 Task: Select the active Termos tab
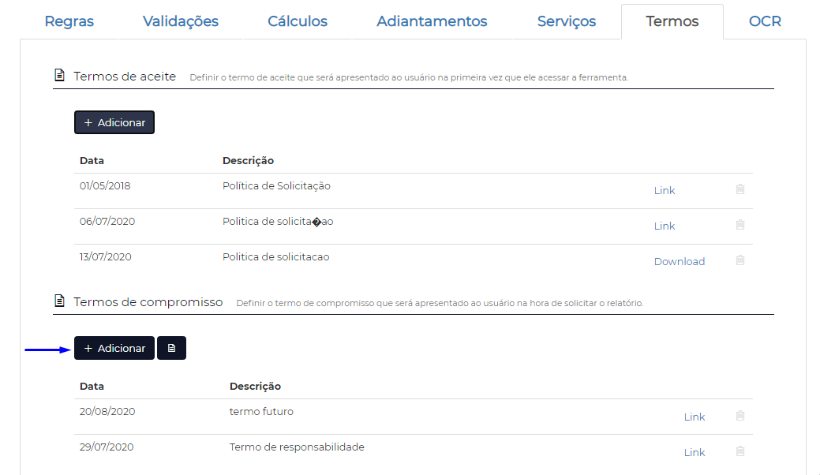click(x=672, y=21)
